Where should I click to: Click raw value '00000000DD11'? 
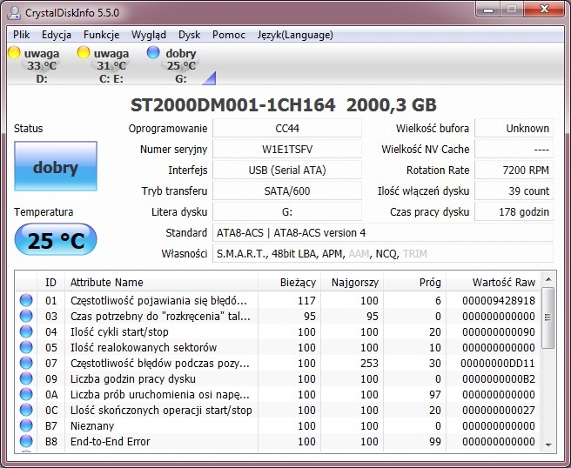click(498, 364)
